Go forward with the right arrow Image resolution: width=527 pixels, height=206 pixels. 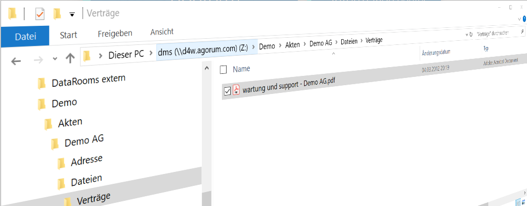click(38, 60)
